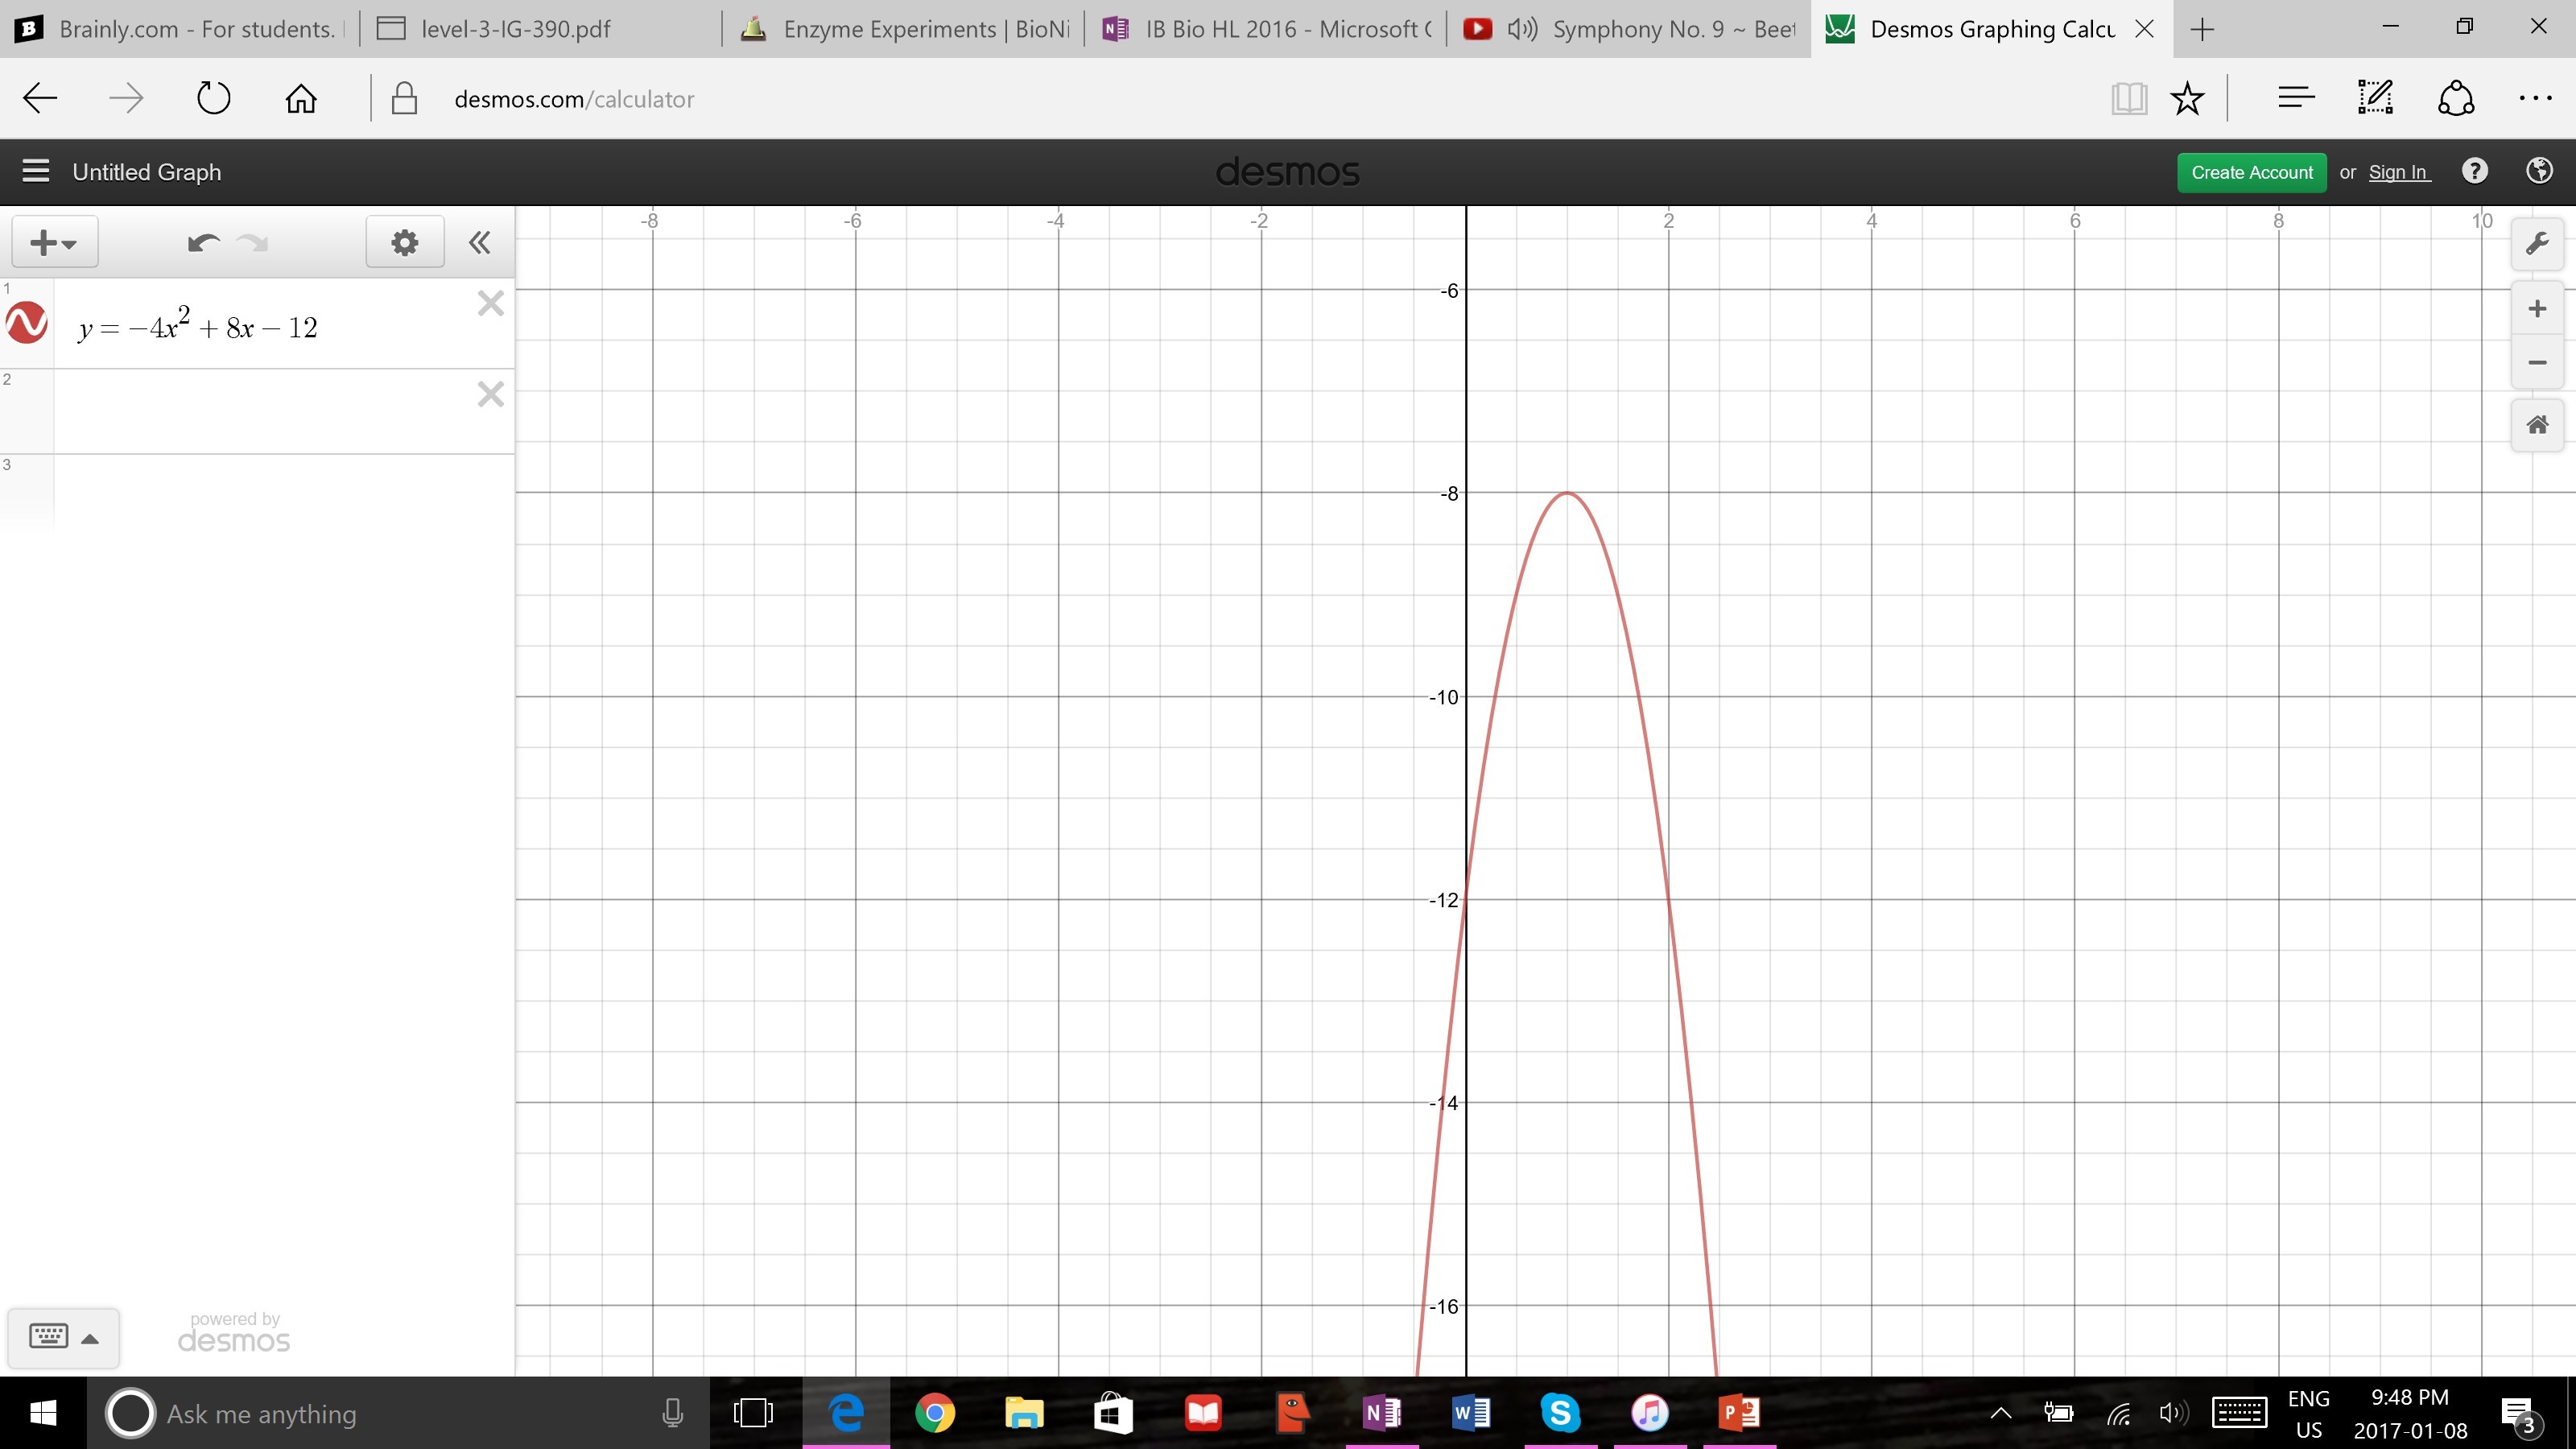Viewport: 2576px width, 1449px height.
Task: Switch to the level-3-IG-390.pdf tab
Action: coord(516,29)
